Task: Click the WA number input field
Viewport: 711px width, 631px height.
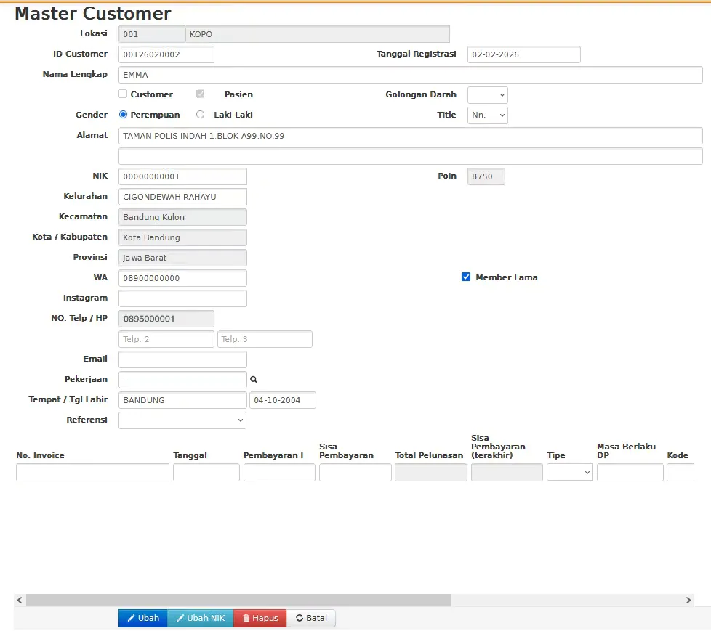Action: click(x=182, y=278)
